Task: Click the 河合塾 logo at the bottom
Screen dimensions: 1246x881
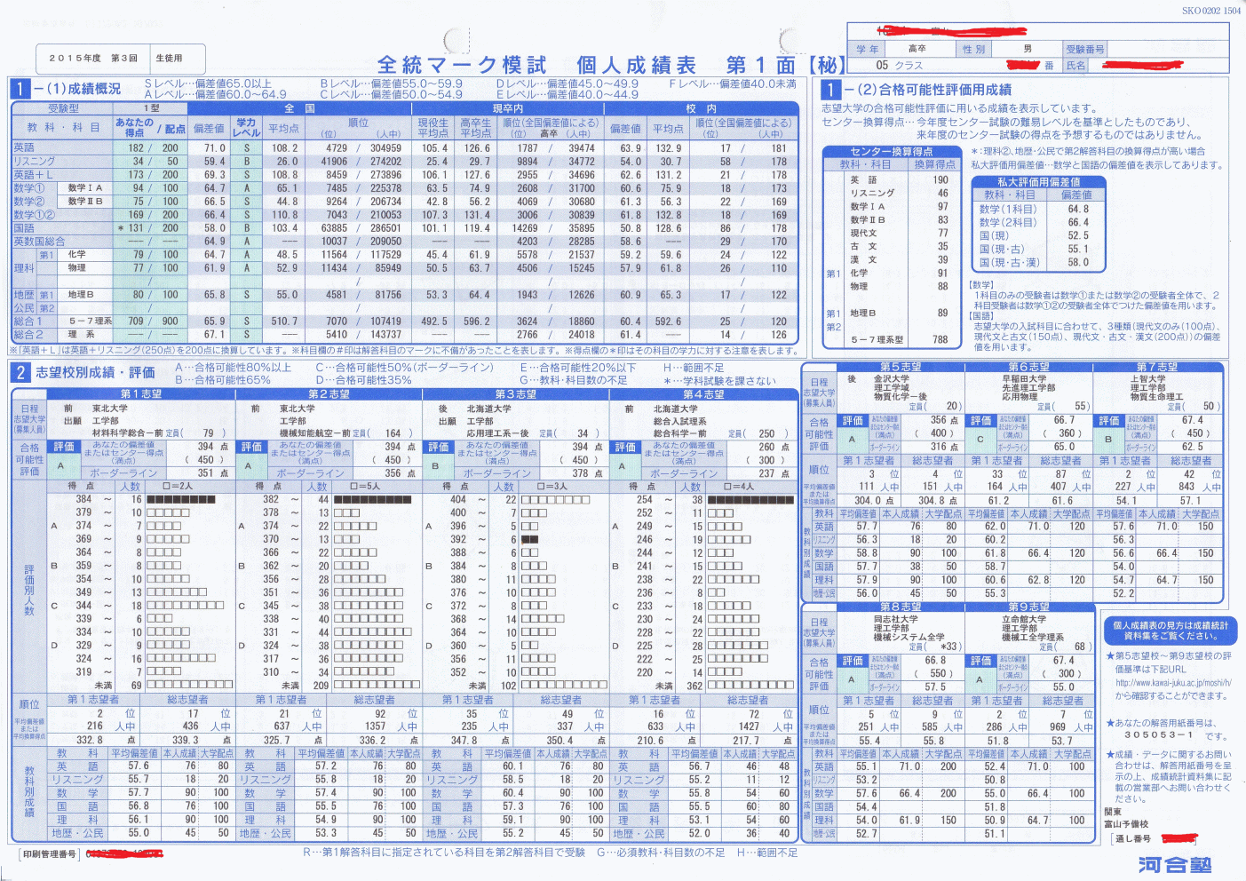Action: (1175, 864)
